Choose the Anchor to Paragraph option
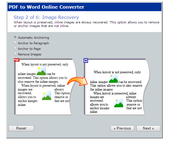This screenshot has height=141, width=169. 15,43
